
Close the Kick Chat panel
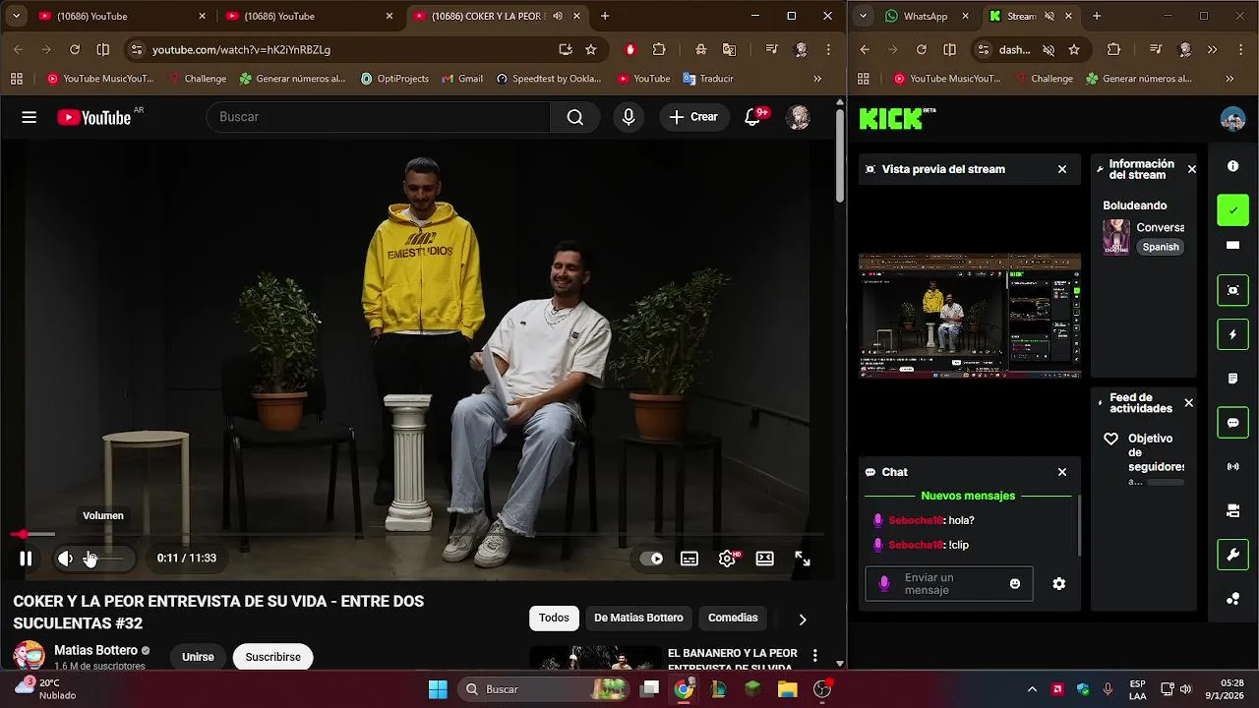click(x=1062, y=472)
